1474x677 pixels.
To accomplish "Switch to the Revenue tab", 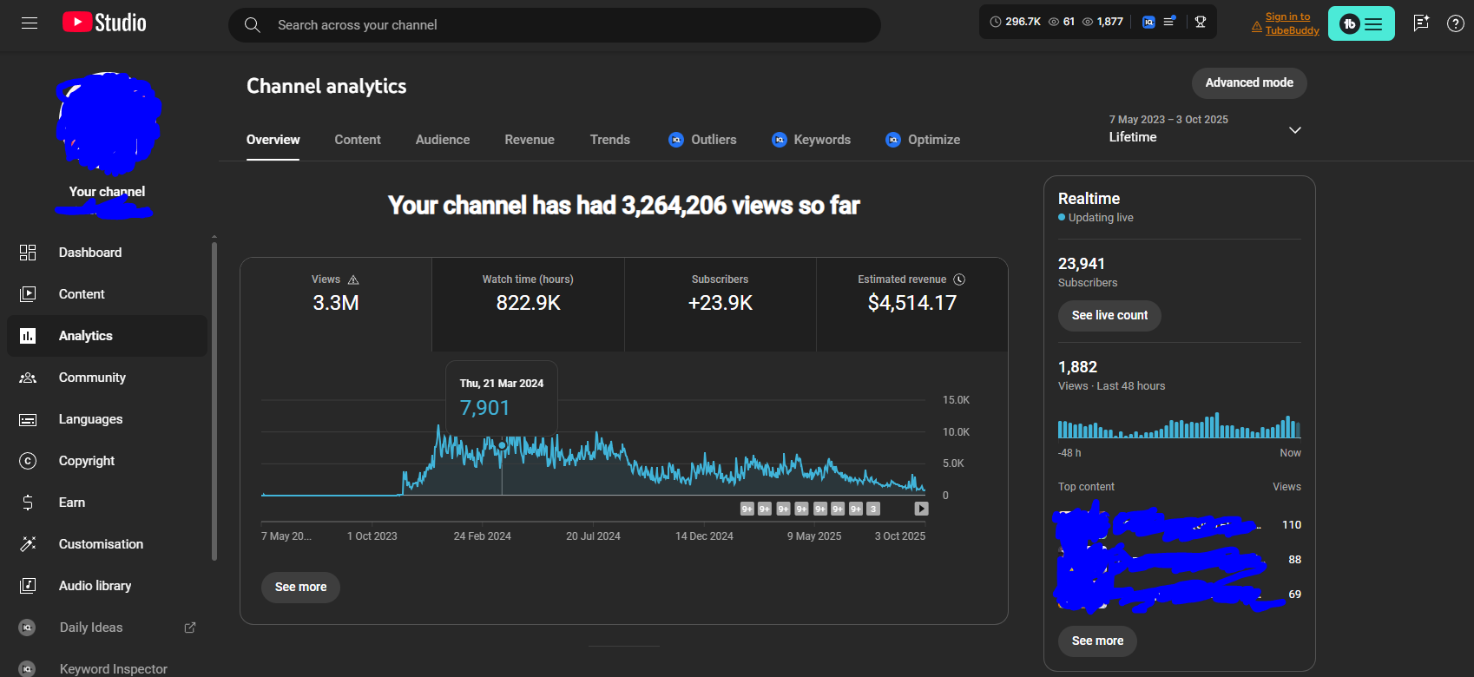I will [530, 140].
